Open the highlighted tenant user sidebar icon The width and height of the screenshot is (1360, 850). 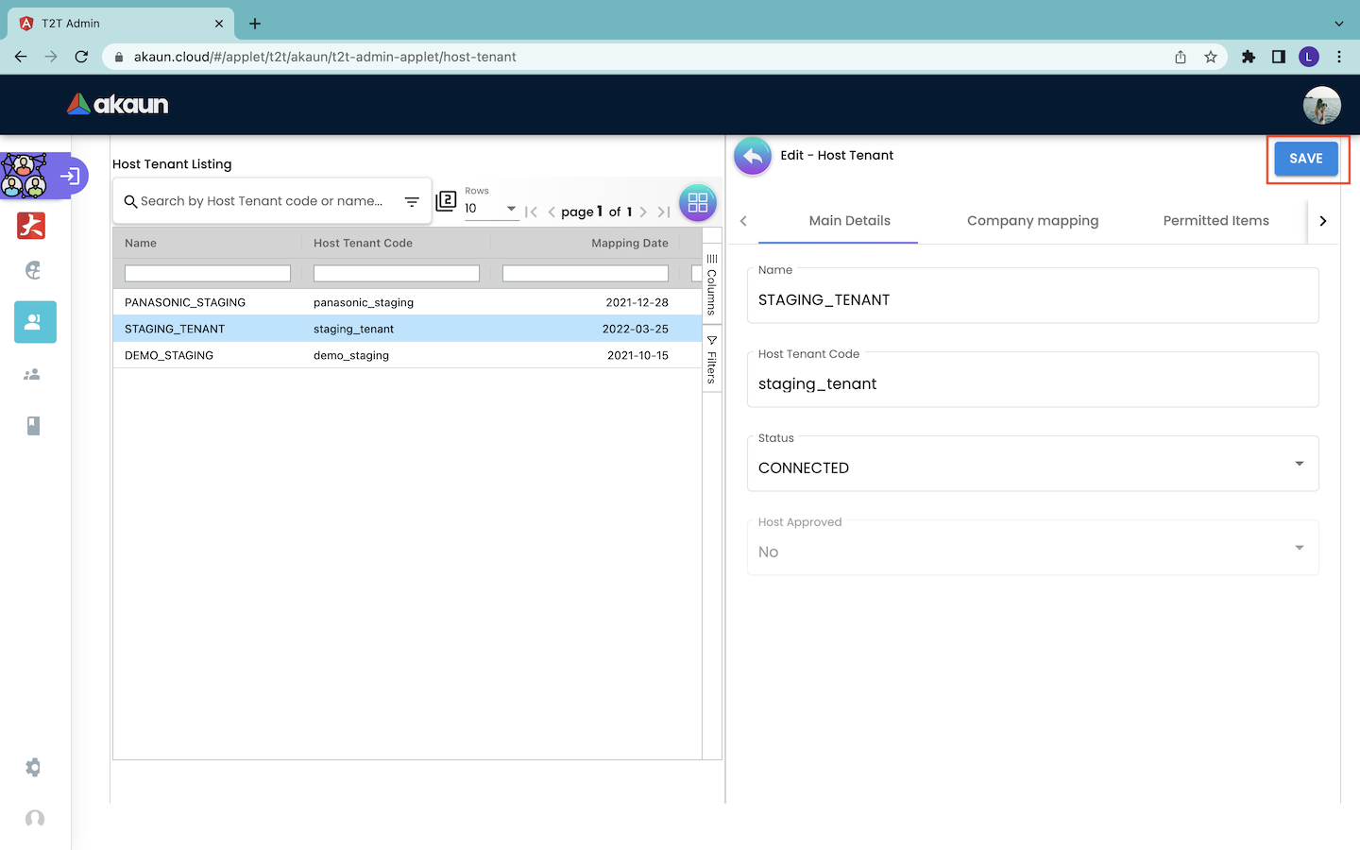(35, 322)
